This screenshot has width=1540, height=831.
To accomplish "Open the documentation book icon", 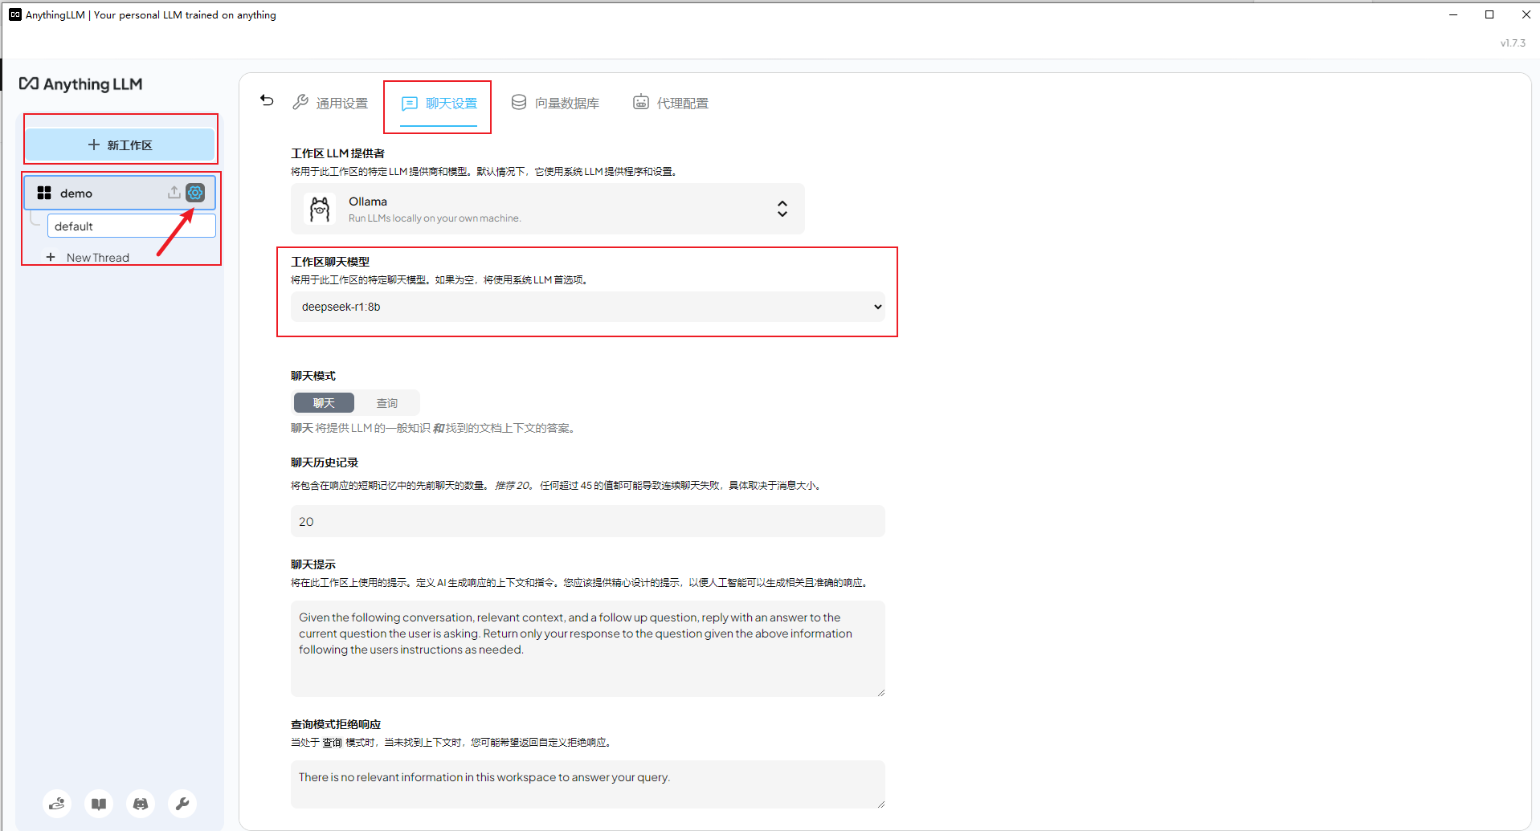I will pos(99,803).
